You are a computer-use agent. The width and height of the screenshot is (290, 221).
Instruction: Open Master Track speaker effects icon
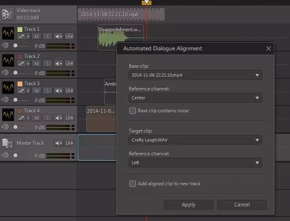click(x=59, y=143)
